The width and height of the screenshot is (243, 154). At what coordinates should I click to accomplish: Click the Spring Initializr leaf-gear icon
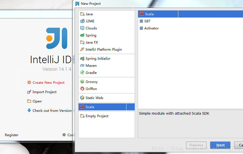pos(82,59)
